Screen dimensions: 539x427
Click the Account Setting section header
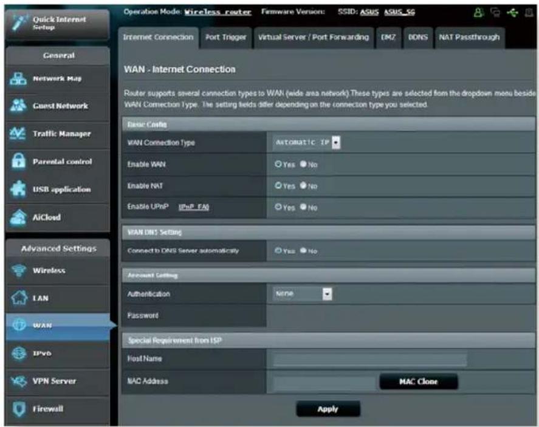click(x=329, y=275)
